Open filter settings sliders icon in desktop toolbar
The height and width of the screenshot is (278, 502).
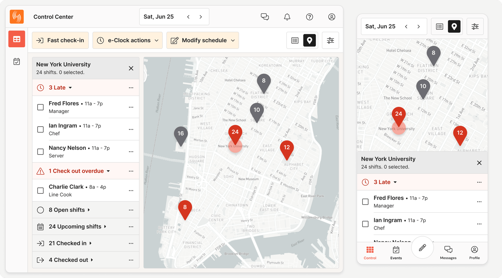(330, 40)
